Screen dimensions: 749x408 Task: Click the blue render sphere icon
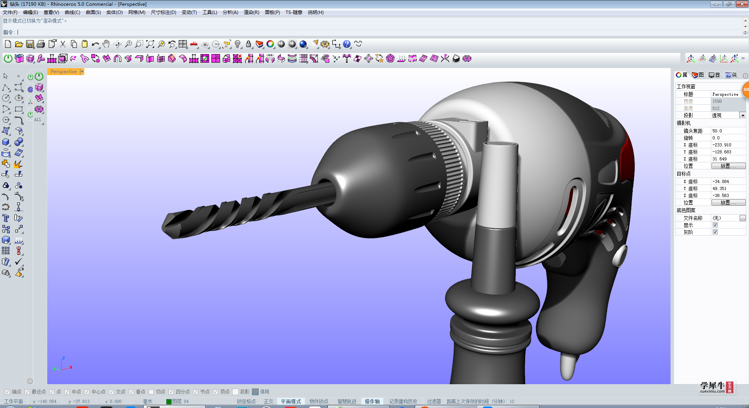[x=303, y=44]
